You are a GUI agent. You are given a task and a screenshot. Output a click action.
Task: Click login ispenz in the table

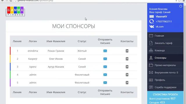33,67
